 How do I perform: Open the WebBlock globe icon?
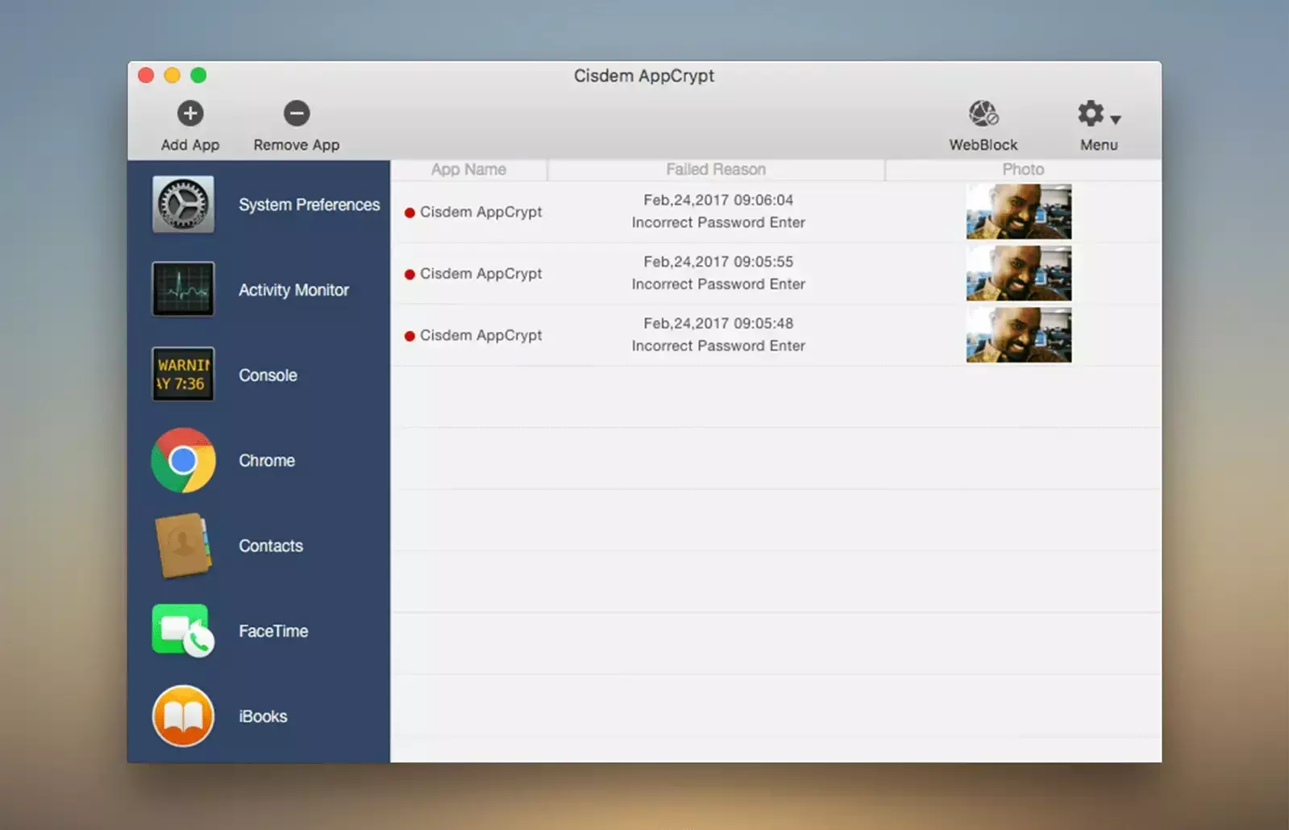tap(983, 114)
